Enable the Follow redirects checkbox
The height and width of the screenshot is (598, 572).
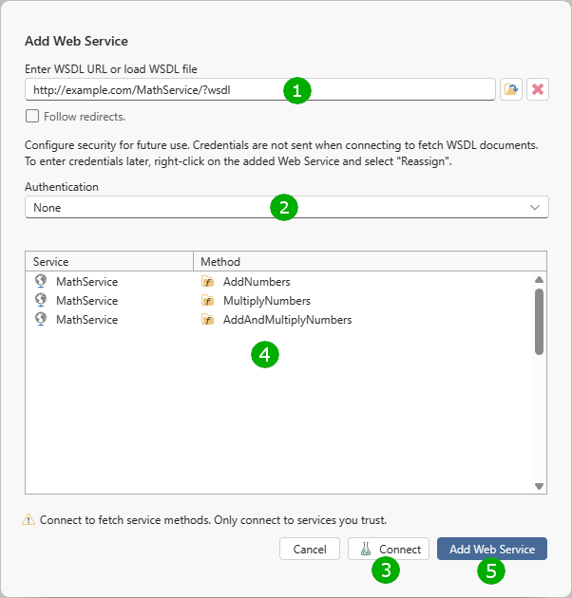32,116
